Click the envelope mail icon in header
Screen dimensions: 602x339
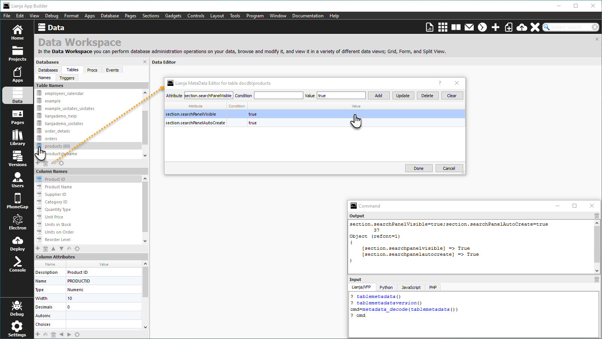point(469,27)
